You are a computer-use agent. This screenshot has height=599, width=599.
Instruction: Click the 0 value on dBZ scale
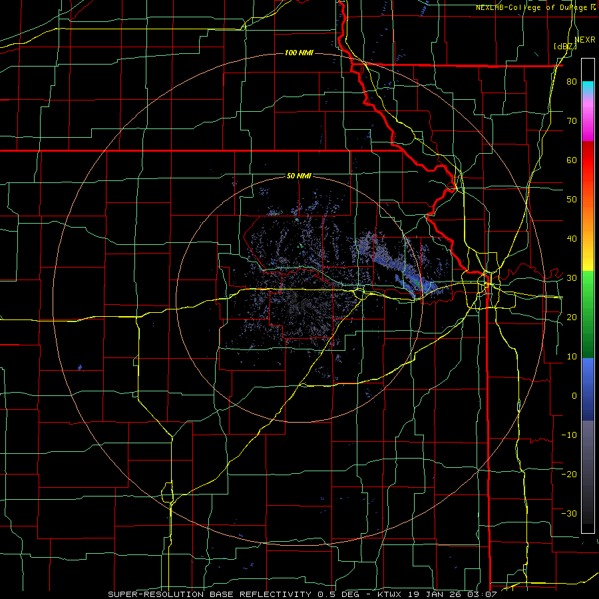coord(574,396)
